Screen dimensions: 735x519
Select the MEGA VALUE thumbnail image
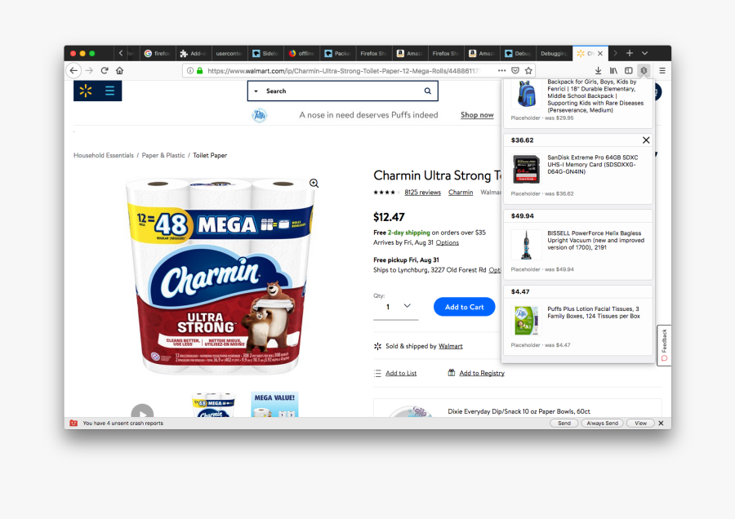(x=274, y=405)
